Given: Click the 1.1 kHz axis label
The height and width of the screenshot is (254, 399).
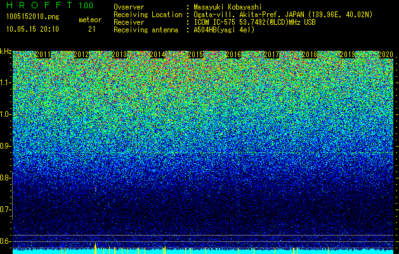Looking at the screenshot, I should click(6, 83).
